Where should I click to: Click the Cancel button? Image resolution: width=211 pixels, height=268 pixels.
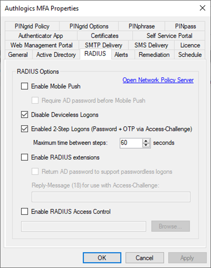(144, 258)
